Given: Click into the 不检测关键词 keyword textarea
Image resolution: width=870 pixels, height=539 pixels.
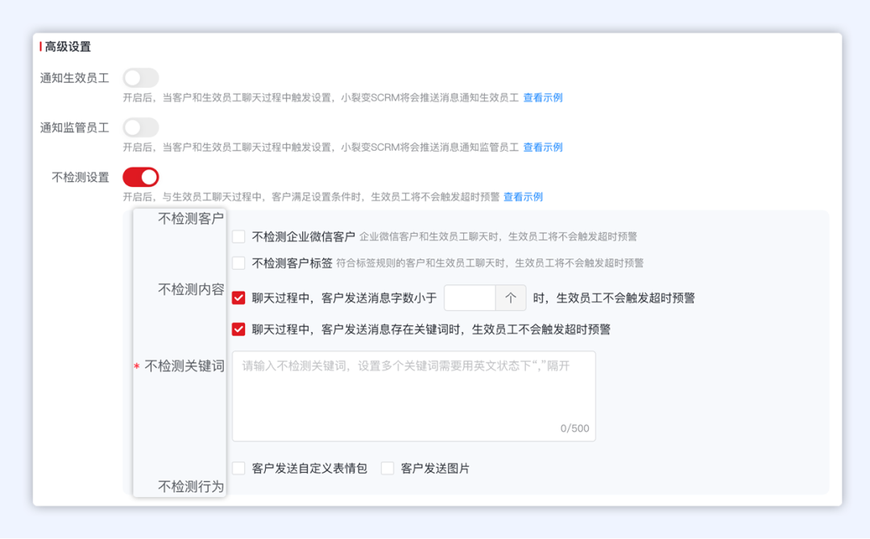Looking at the screenshot, I should click(413, 396).
